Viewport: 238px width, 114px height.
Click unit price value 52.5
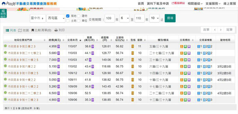pyautogui.click(x=88, y=93)
